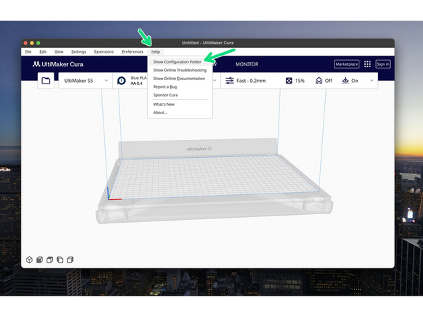Open the file folder icon button

[46, 81]
